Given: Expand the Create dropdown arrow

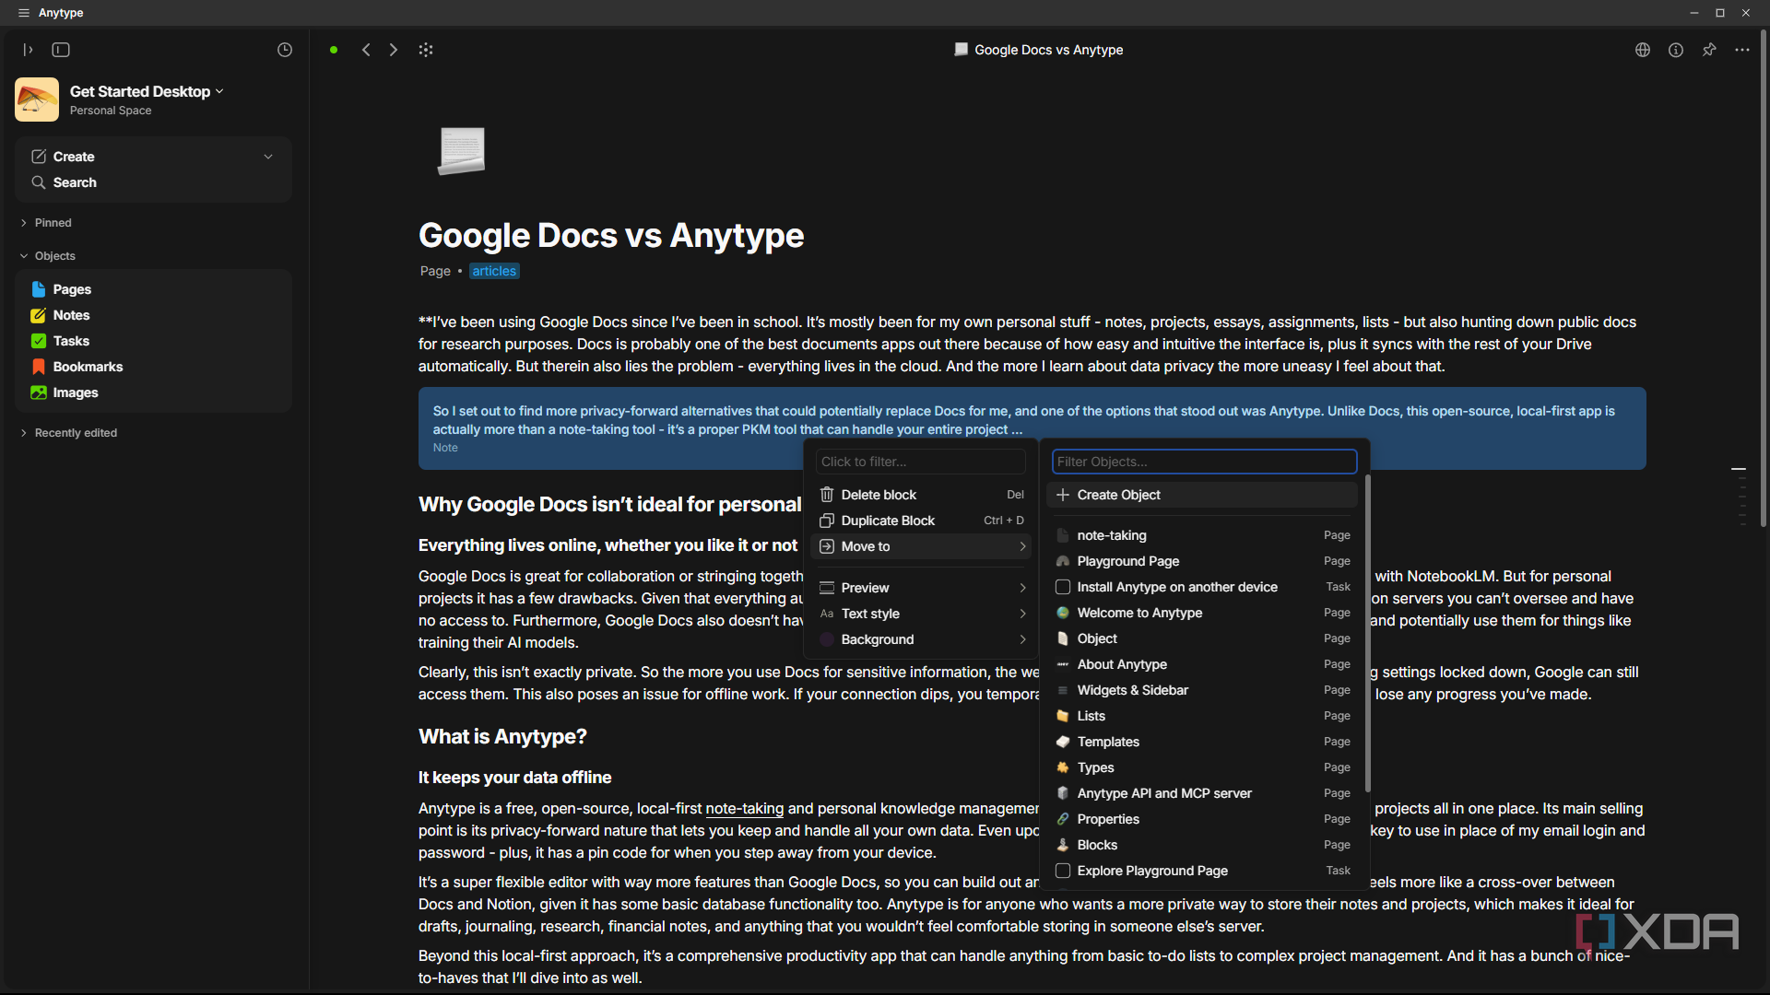Looking at the screenshot, I should (x=268, y=157).
